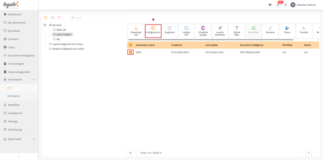Click the Workflow column header
Viewport: 323px width, 160px height.
coord(287,45)
